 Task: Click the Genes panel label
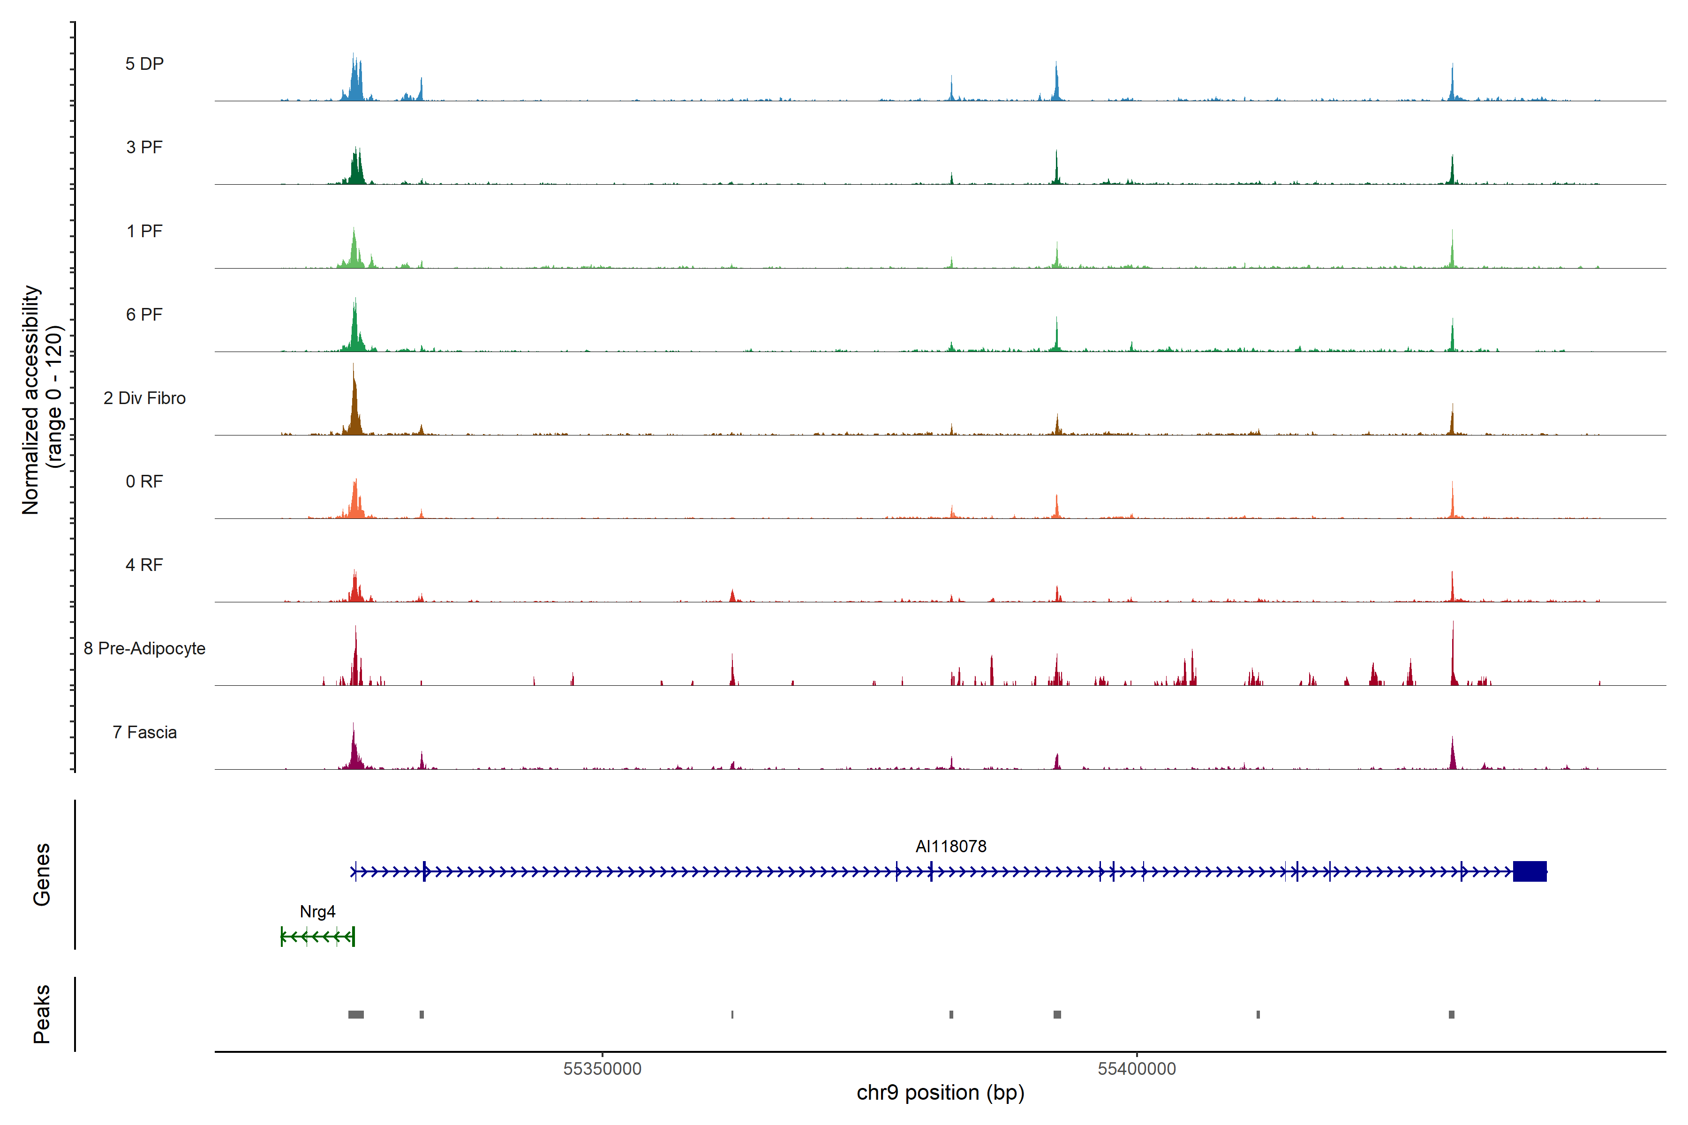coord(42,875)
